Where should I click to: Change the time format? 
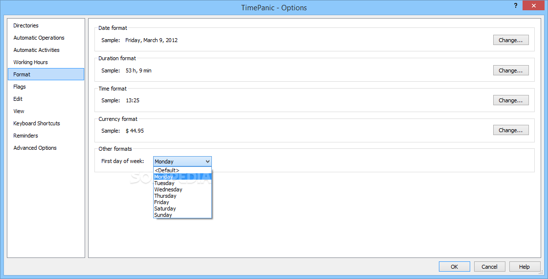511,100
